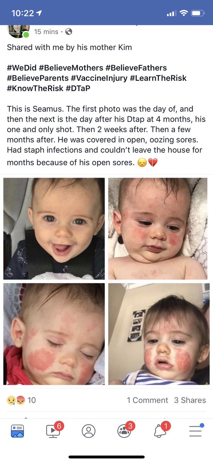Viewport: 213px width, 463px height.
Task: View the 1 Comment link
Action: pos(147,400)
